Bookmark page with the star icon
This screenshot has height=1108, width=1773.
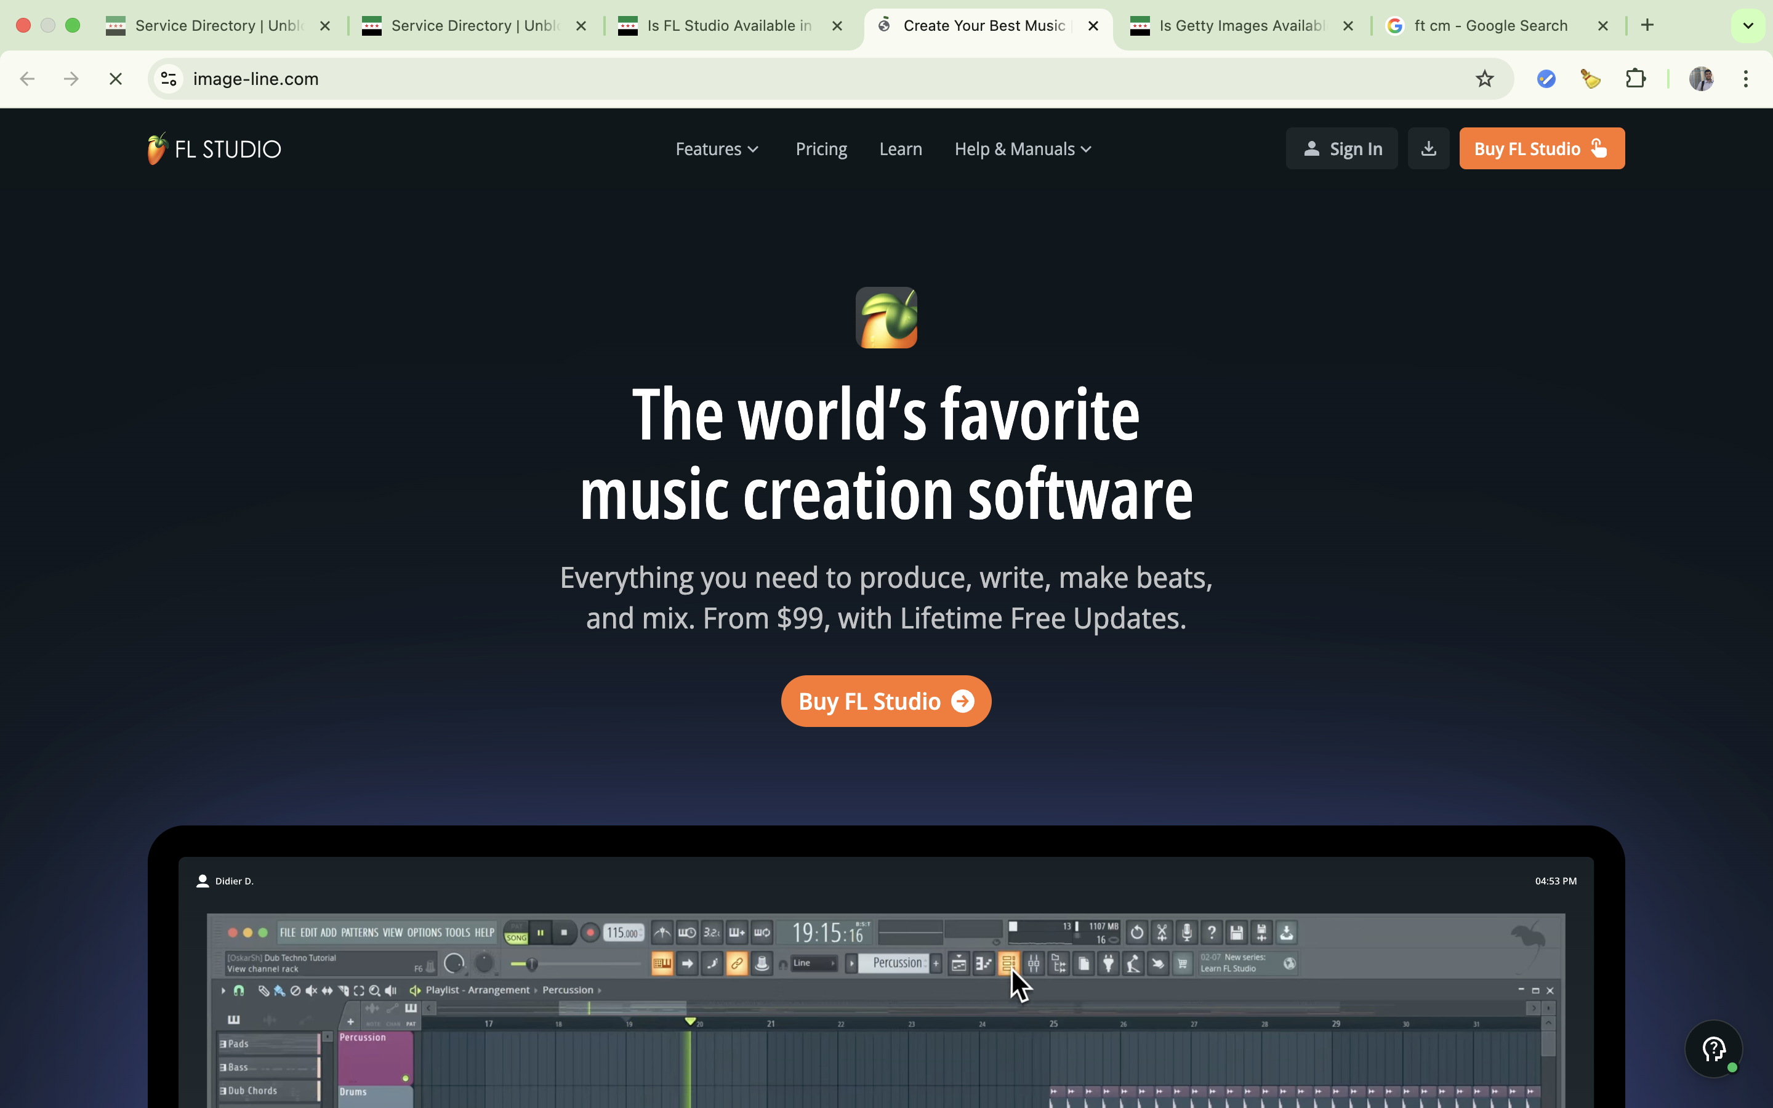coord(1484,79)
